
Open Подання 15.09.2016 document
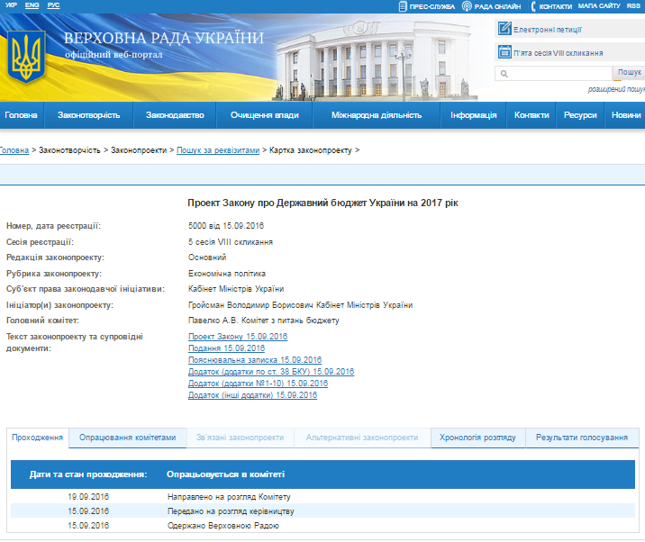tap(226, 348)
